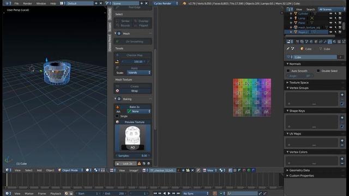Screen dimensions: 349x196
Task: Select the mesh Data properties tab icon
Action: pos(330,41)
